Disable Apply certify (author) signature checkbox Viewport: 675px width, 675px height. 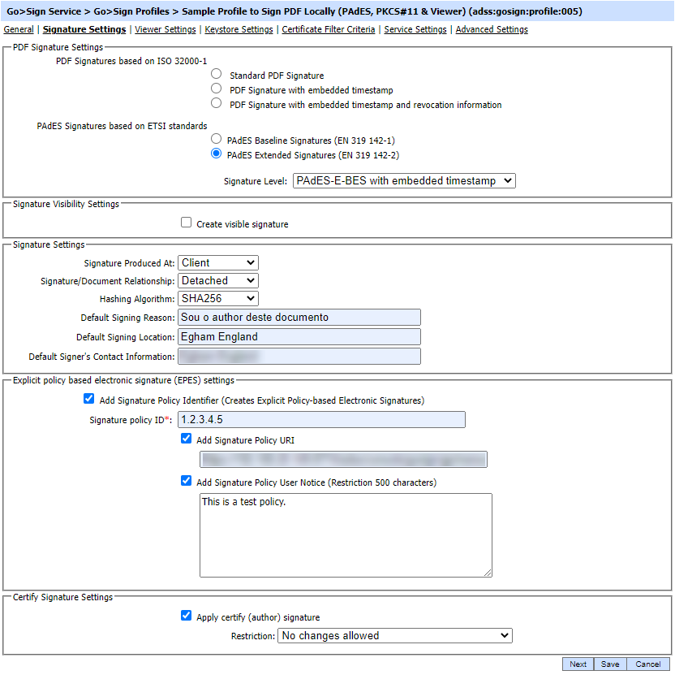[x=187, y=617]
